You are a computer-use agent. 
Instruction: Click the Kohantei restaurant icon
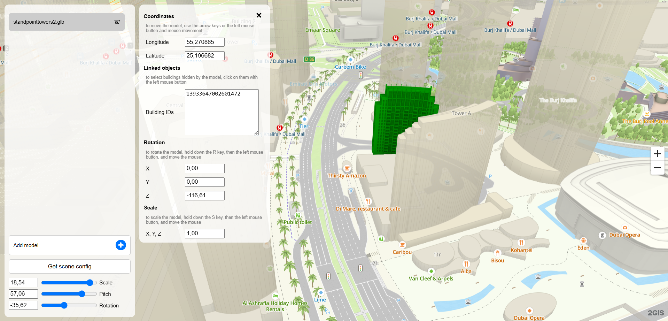[x=521, y=242]
